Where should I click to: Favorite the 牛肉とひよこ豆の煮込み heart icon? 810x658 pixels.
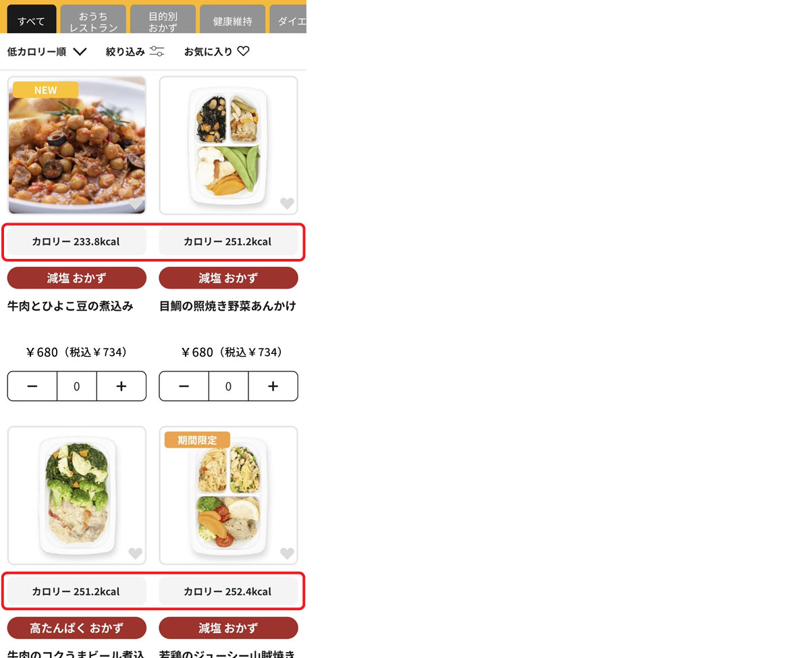click(x=136, y=203)
